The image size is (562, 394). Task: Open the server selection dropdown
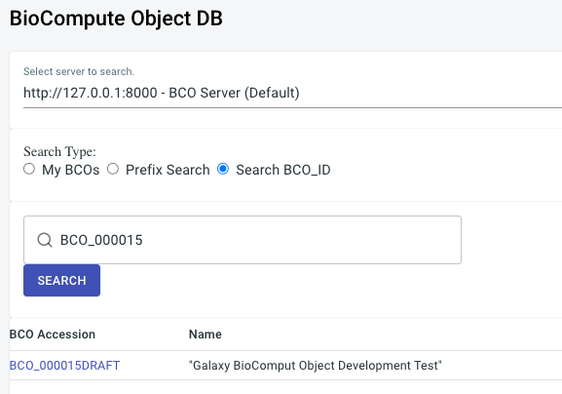[292, 93]
